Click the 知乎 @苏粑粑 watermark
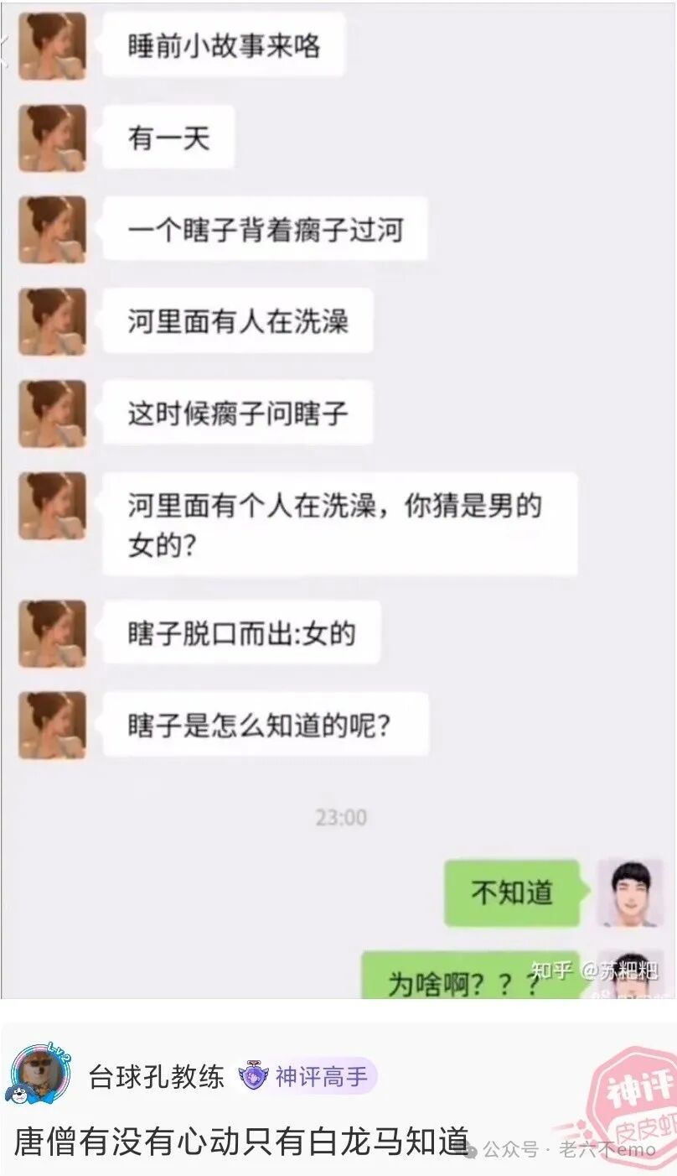The image size is (677, 1176). pyautogui.click(x=596, y=970)
